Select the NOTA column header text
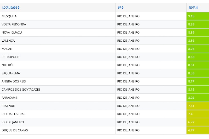The image size is (209, 139). coord(192,8)
